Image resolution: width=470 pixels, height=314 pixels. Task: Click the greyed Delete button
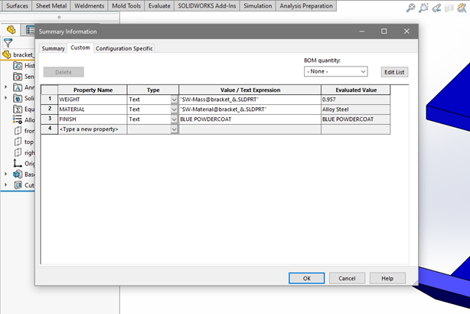pos(64,72)
